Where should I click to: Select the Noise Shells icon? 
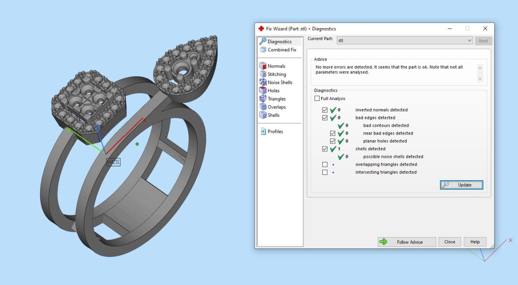[x=262, y=82]
